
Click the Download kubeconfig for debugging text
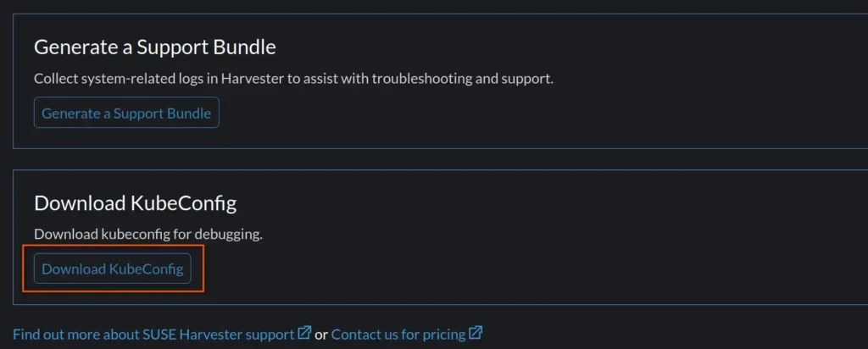pyautogui.click(x=148, y=234)
